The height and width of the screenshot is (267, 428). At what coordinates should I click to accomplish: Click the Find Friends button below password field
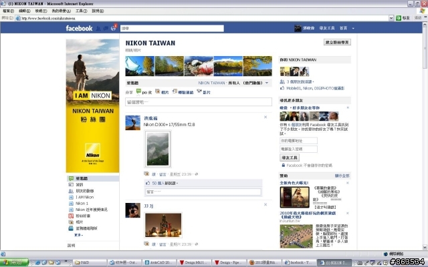[290, 158]
